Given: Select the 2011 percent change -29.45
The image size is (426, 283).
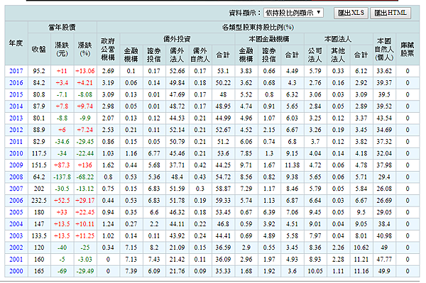Looking at the screenshot, I should (x=85, y=142).
